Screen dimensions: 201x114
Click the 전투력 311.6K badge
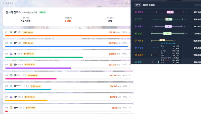click(30, 108)
